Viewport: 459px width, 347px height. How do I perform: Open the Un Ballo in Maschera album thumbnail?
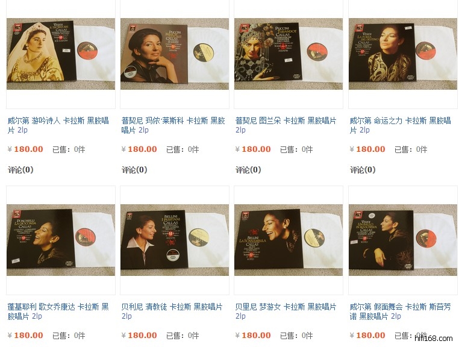point(403,240)
